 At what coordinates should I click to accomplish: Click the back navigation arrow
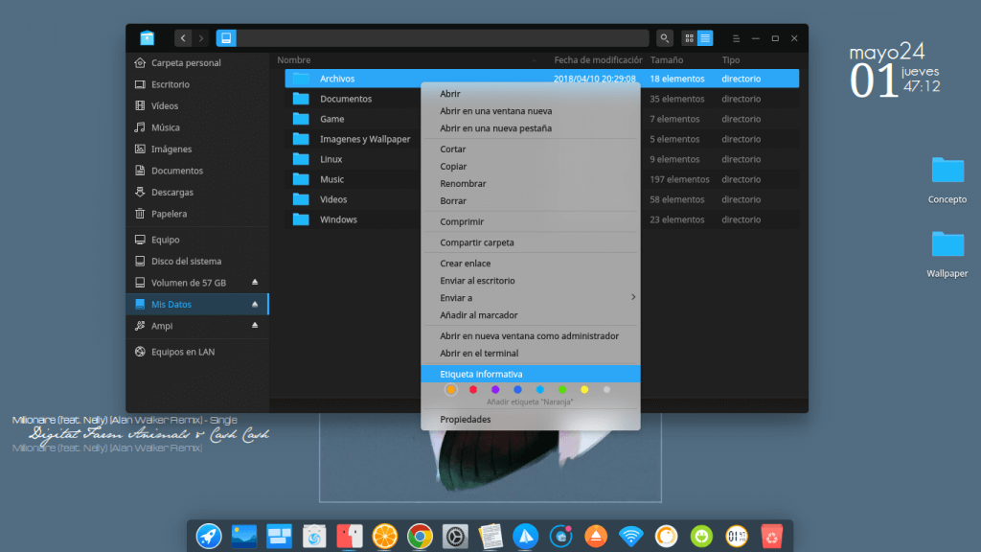coord(183,38)
